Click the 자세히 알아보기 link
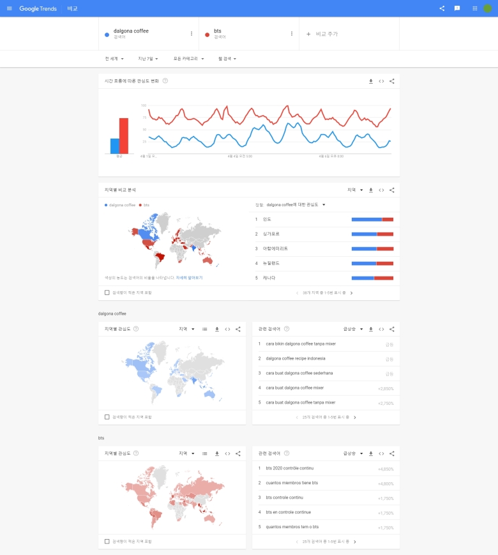The image size is (498, 555). click(190, 278)
